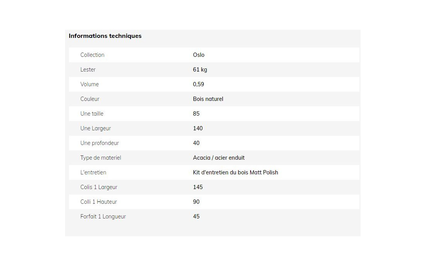Click the Informations techniques heading
426x266 pixels.
pyautogui.click(x=105, y=36)
